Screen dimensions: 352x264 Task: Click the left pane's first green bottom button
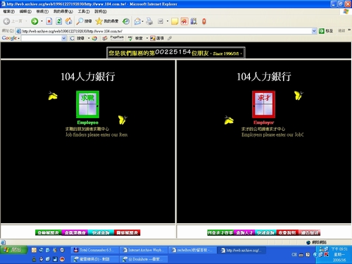coord(49,232)
